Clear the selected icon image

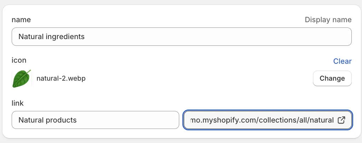point(342,61)
